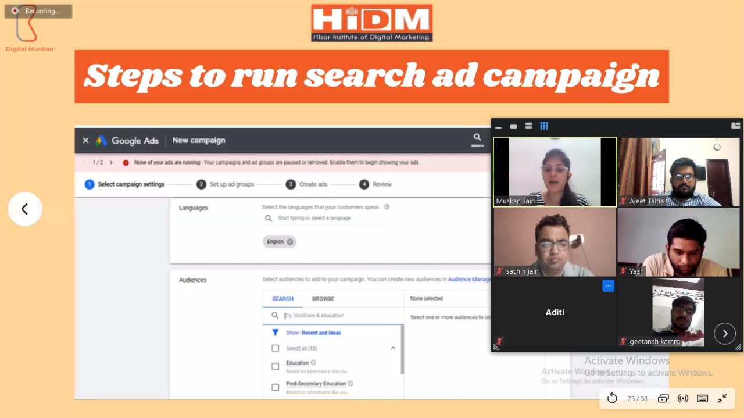
Task: Remove the English language chip
Action: (290, 242)
